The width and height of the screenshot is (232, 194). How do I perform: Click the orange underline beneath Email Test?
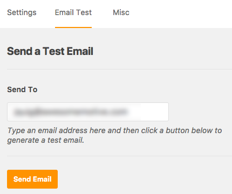[x=73, y=27]
